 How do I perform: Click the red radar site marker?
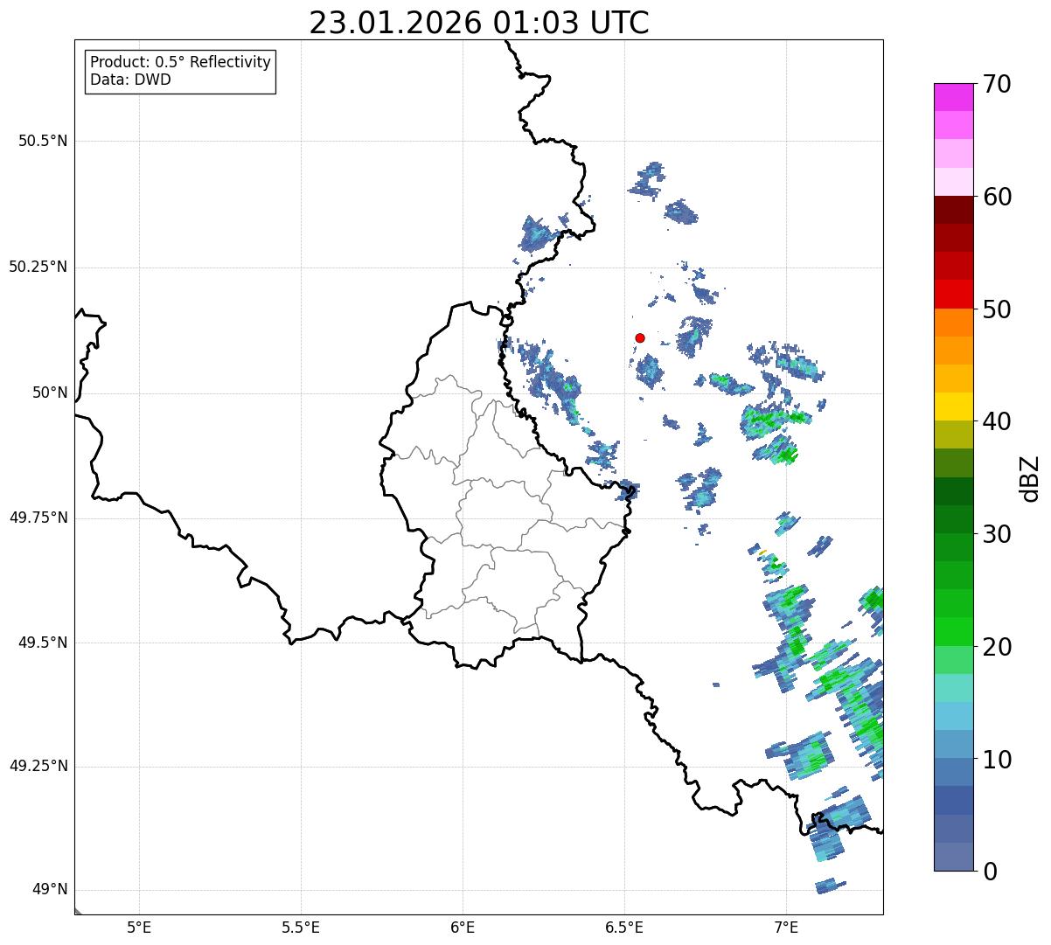point(640,337)
